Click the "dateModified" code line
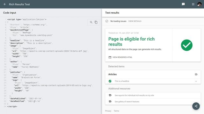This screenshot has width=204, height=114. pyautogui.click(x=25, y=101)
